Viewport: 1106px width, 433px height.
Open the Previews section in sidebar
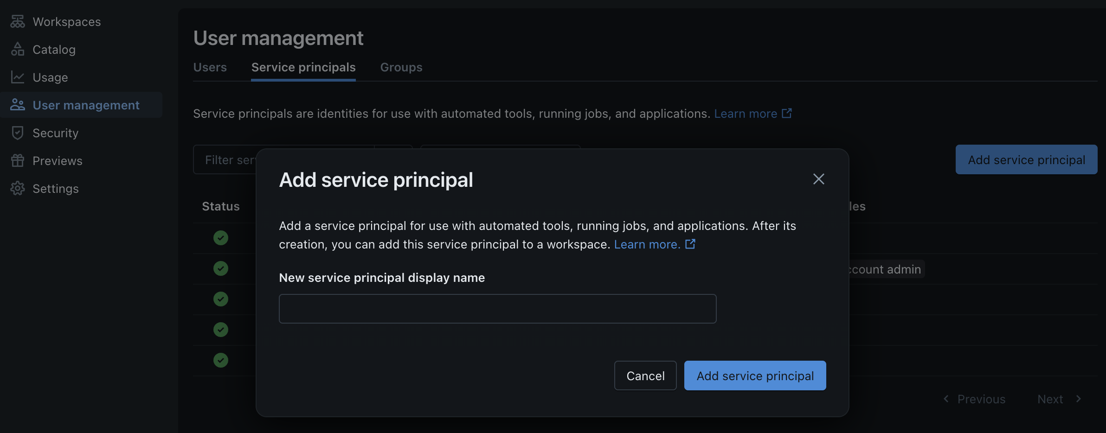pos(57,160)
